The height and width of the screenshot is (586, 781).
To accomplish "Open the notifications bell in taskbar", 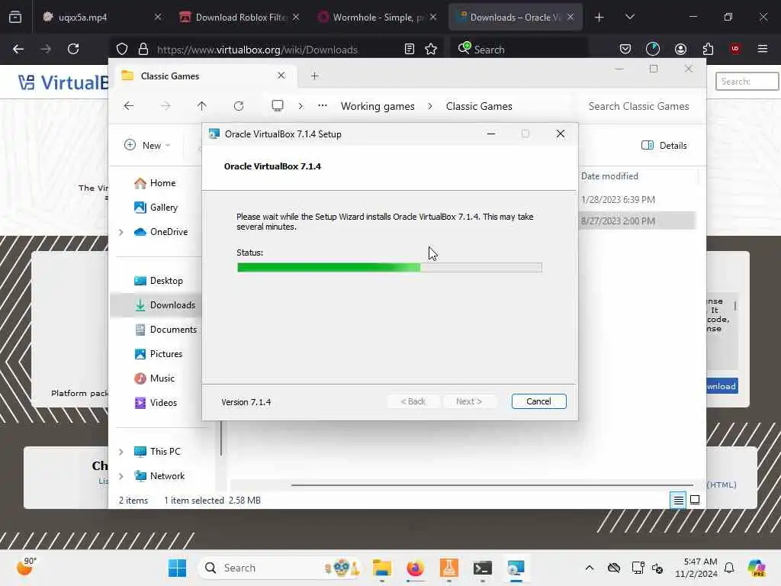I will coord(729,568).
